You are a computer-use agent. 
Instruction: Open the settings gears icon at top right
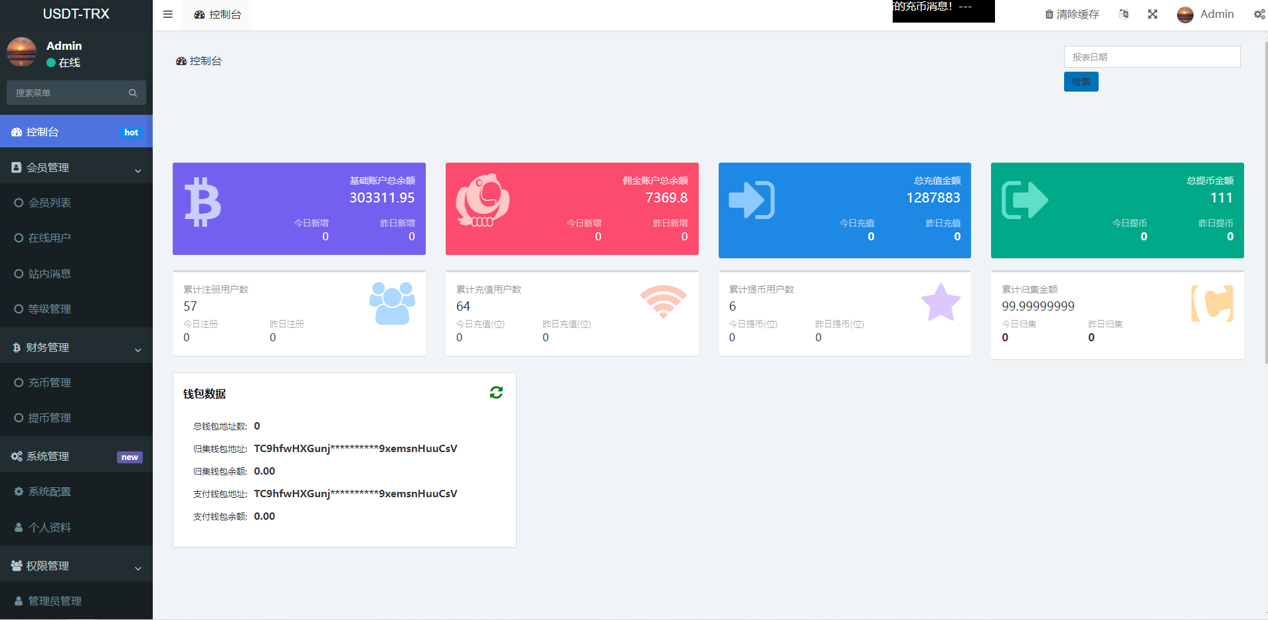coord(1259,15)
